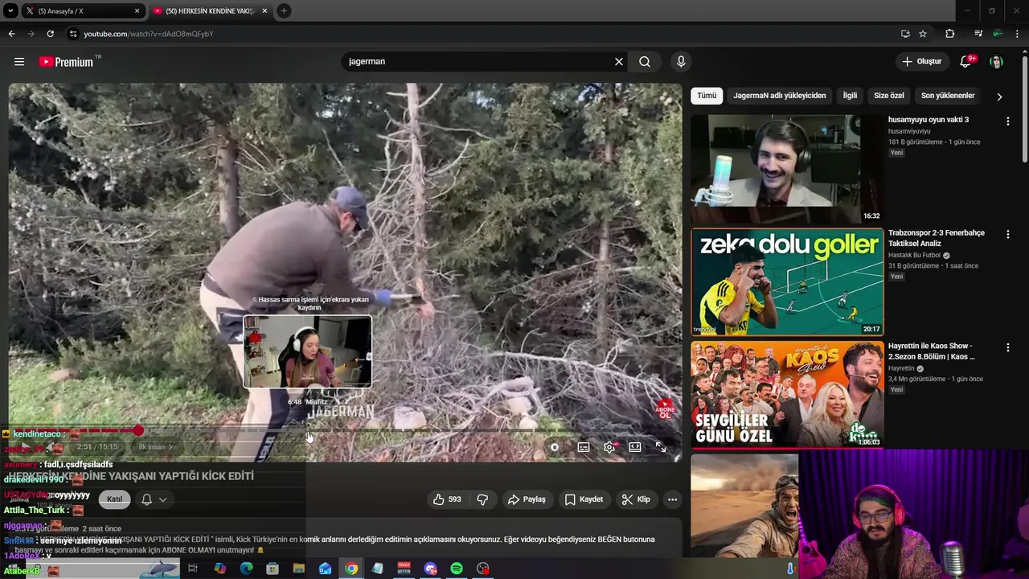Install app icon in the address bar
Viewport: 1029px width, 579px height.
point(905,34)
